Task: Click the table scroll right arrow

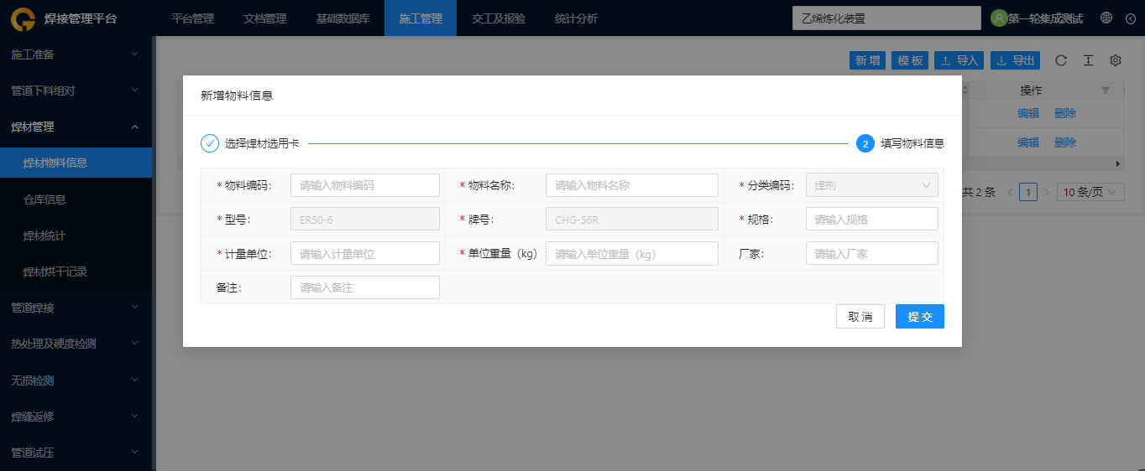Action: (1117, 163)
